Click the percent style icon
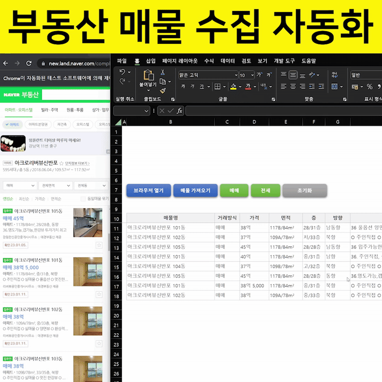 point(369,86)
